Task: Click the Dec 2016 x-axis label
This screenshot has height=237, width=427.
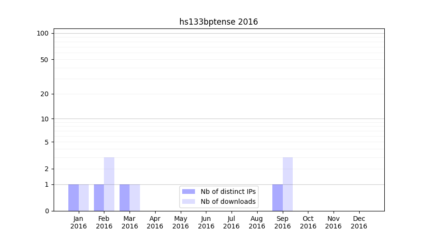Action: [359, 222]
